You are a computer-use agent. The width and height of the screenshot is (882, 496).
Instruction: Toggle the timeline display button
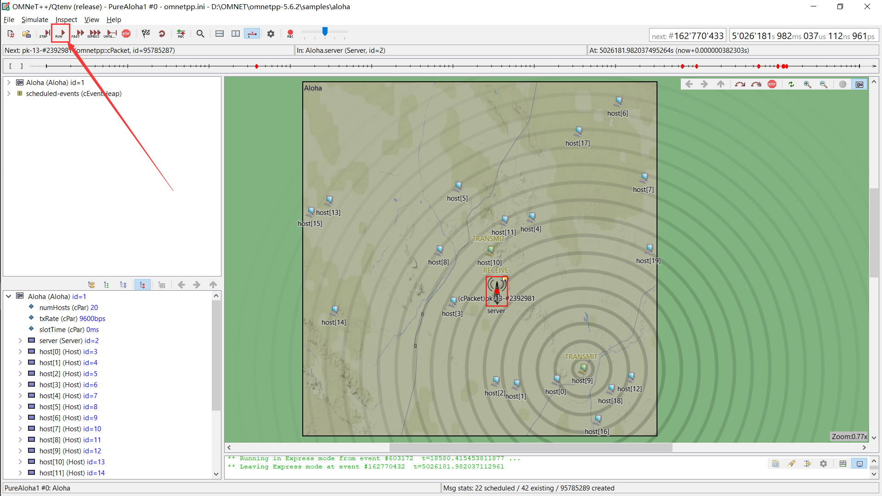[x=252, y=34]
